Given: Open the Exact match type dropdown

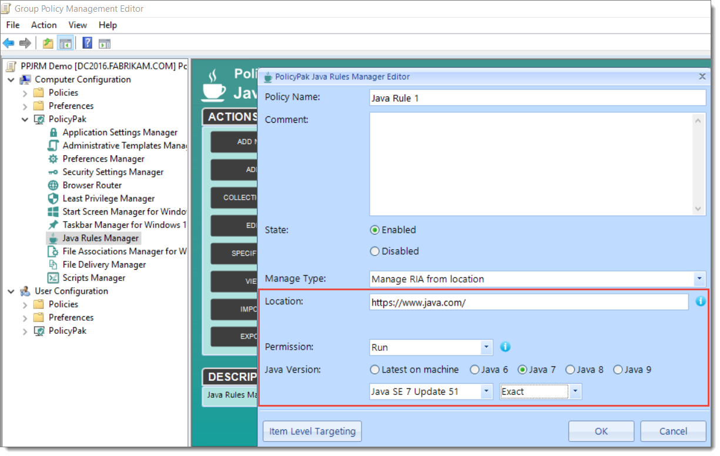Looking at the screenshot, I should pos(576,391).
